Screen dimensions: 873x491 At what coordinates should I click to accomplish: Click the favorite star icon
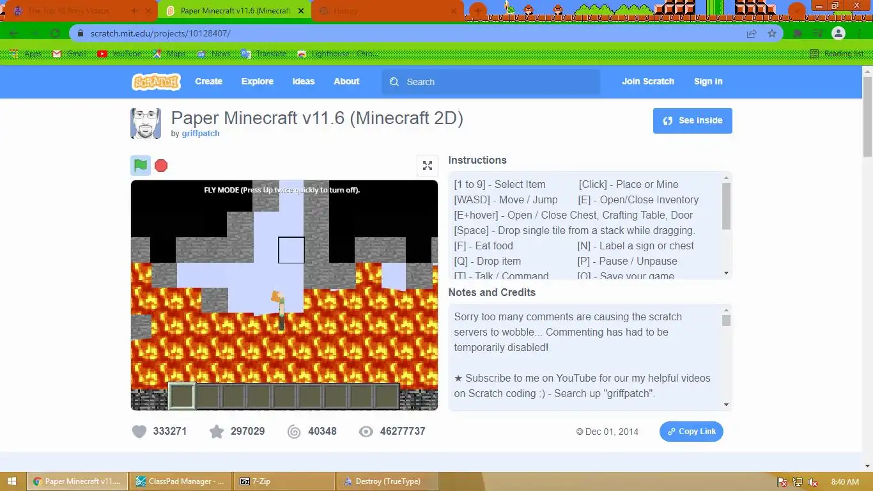(x=217, y=432)
